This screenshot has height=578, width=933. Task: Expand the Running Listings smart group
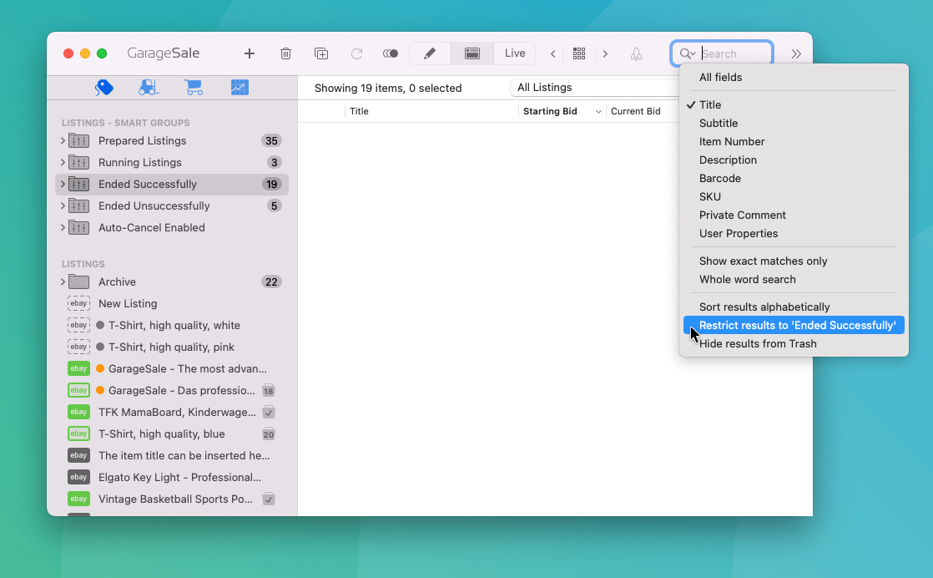pyautogui.click(x=63, y=162)
